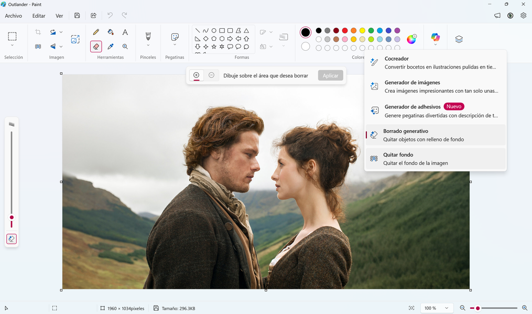Open the Stickers (Pegatinas) icon

point(175,37)
